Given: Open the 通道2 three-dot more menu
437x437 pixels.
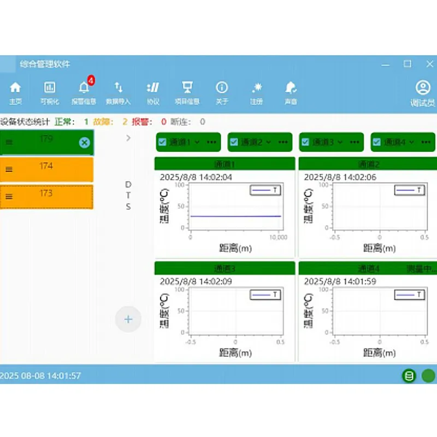Looking at the screenshot, I should point(282,142).
